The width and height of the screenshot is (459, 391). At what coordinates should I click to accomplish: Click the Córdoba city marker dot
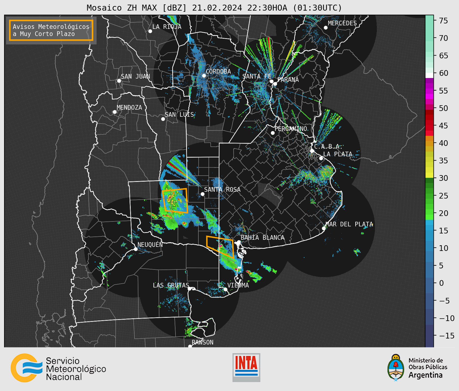[204, 76]
